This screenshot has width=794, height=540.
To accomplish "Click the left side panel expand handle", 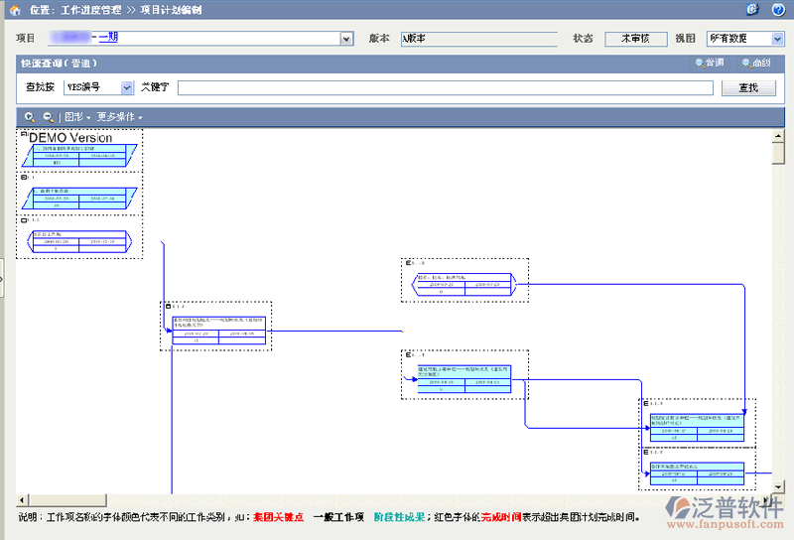I will click(x=3, y=281).
